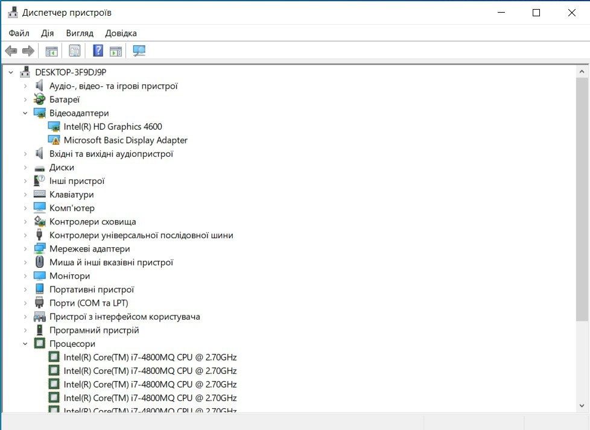Screen dimensions: 590x430
Task: Click the Портативні пристрої icon
Action: (39, 289)
